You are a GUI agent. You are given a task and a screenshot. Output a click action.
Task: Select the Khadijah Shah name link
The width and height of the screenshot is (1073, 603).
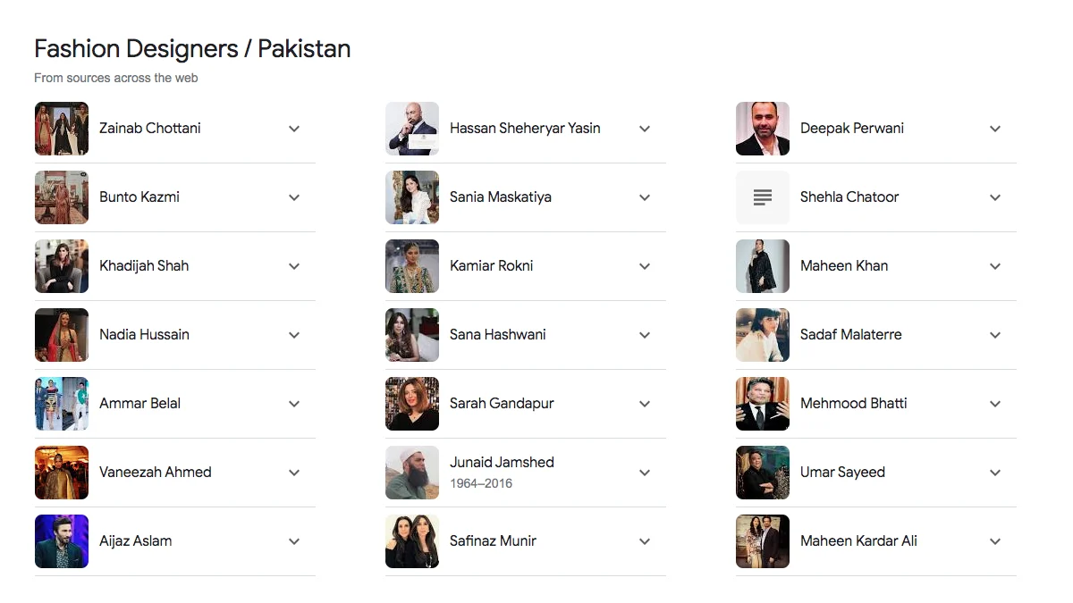click(x=144, y=266)
